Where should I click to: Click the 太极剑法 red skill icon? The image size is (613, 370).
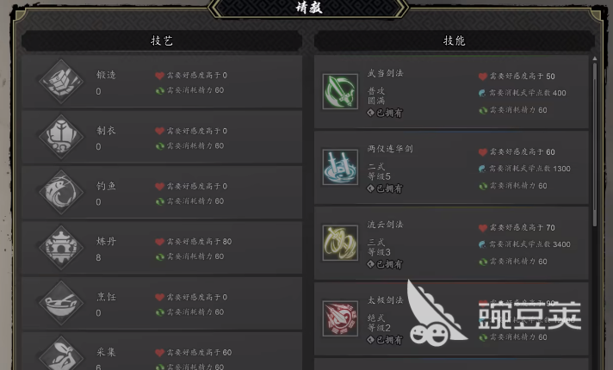[x=340, y=318]
